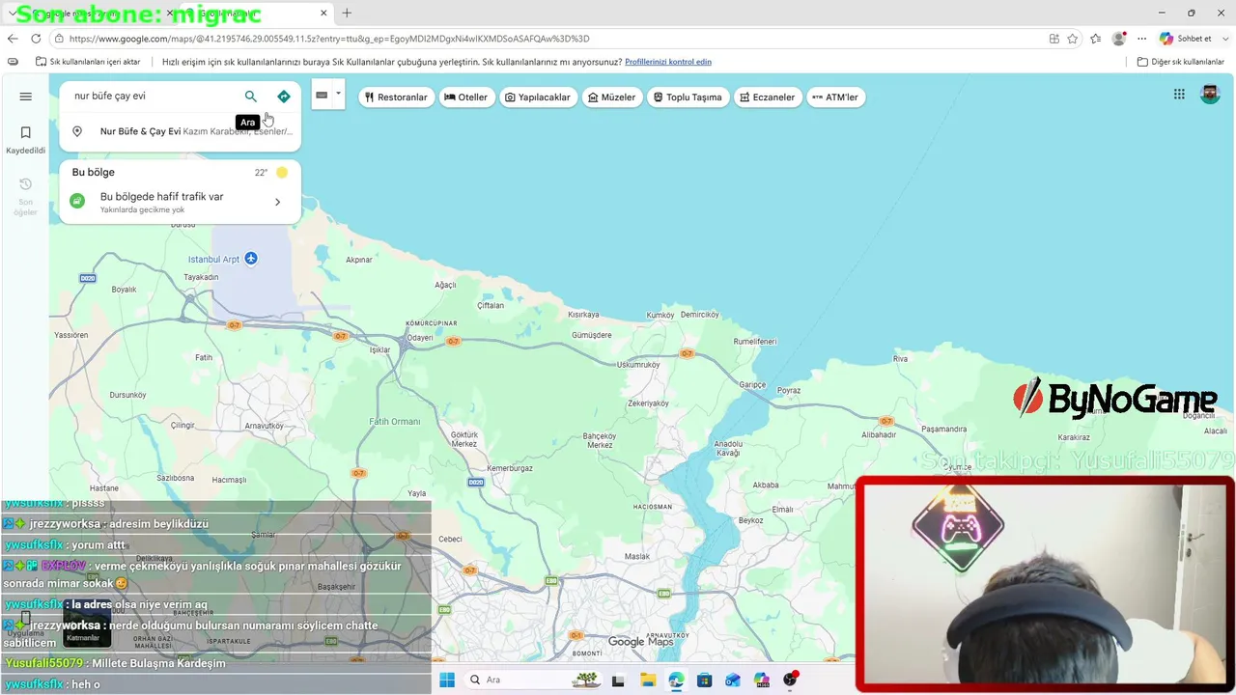The height and width of the screenshot is (695, 1236).
Task: Open the Kaydedildi saved places panel
Action: [x=26, y=140]
